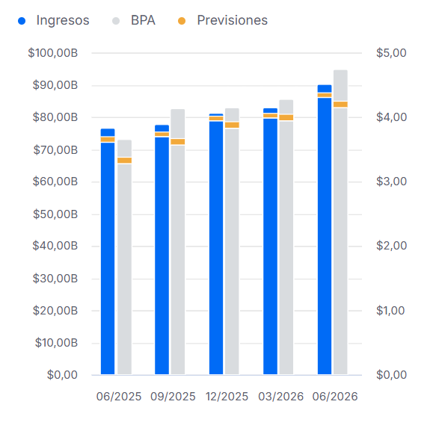442x431 pixels.
Task: Toggle the BPA legend item
Action: click(x=134, y=21)
